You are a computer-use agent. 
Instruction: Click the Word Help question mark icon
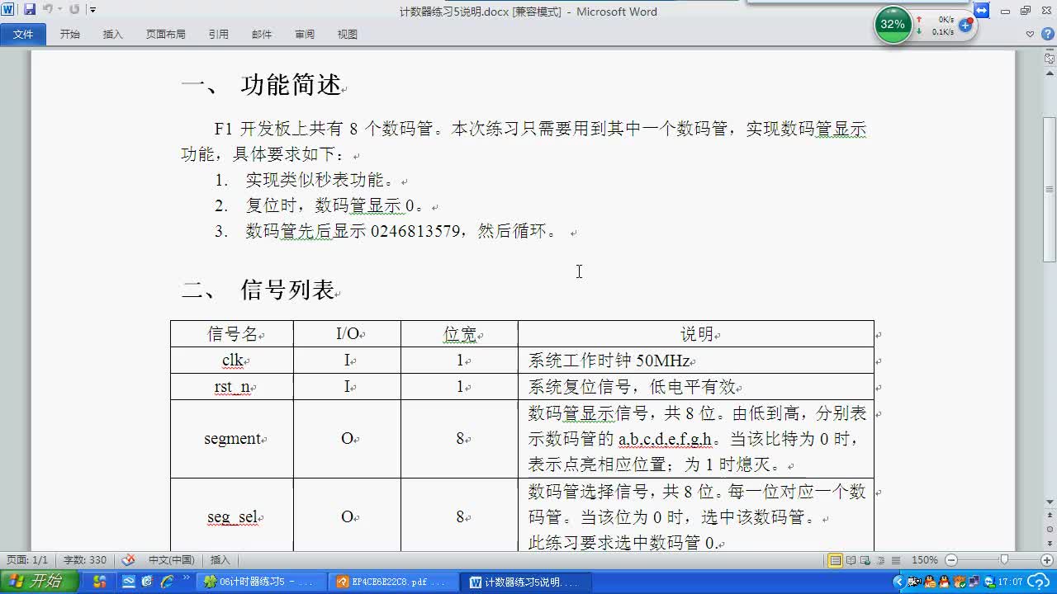coord(1046,34)
